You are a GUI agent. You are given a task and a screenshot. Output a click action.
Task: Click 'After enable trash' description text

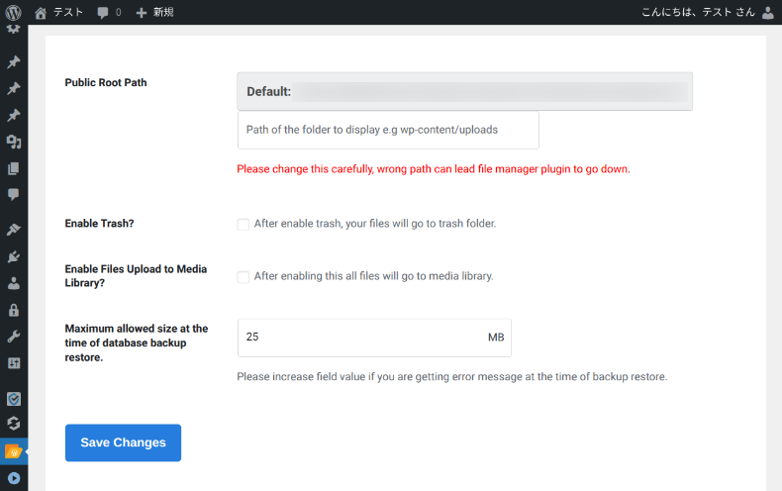[375, 224]
